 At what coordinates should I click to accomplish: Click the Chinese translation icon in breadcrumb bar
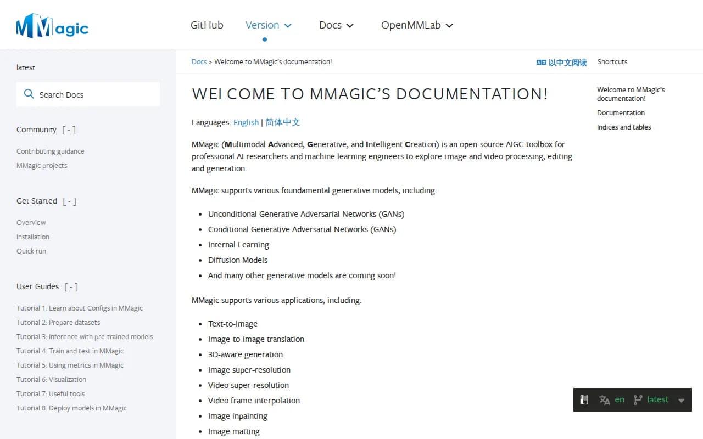coord(541,63)
